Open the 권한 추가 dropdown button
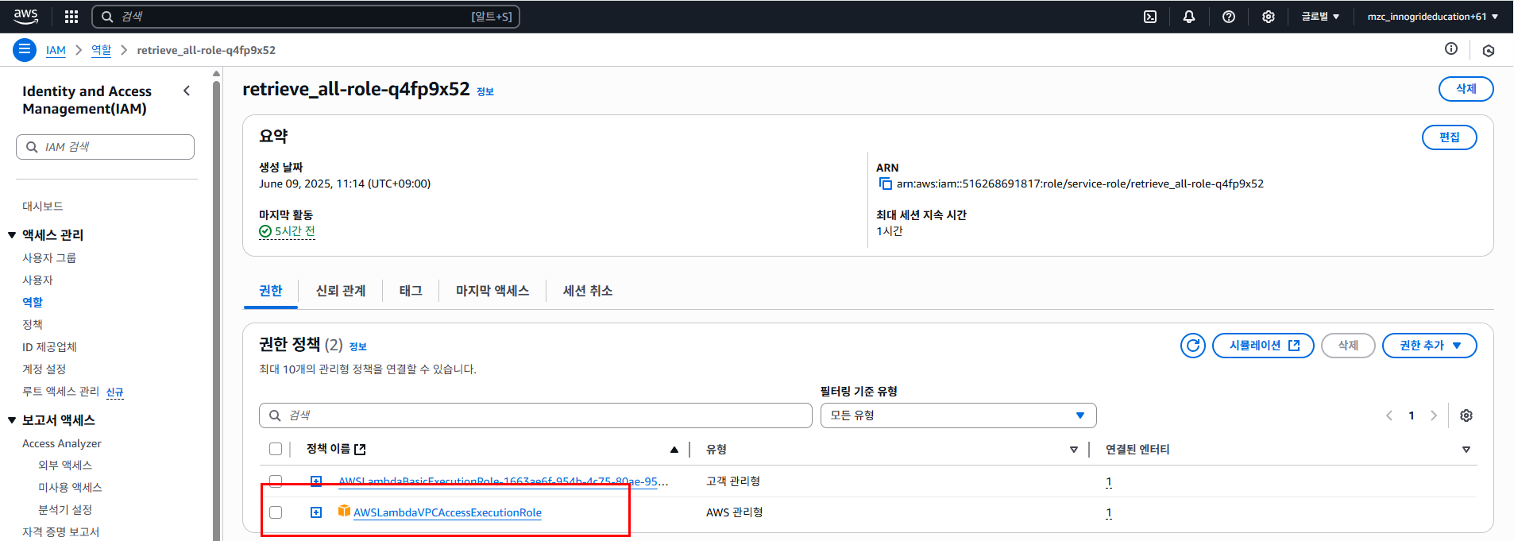Image resolution: width=1514 pixels, height=541 pixels. 1429,346
